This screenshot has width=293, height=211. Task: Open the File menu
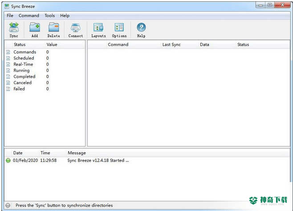coord(10,16)
